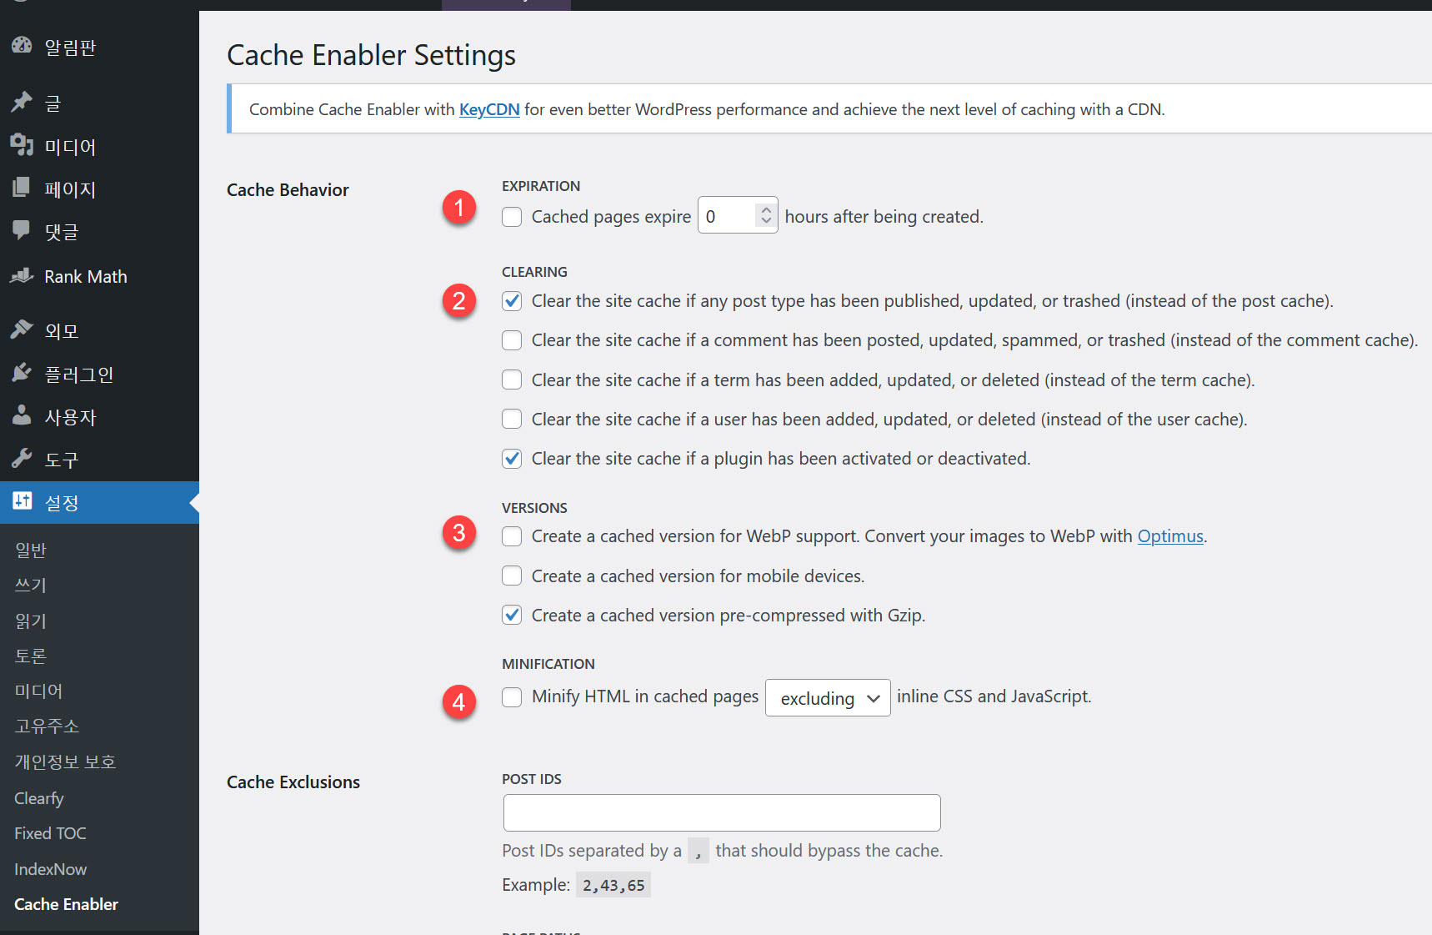The width and height of the screenshot is (1432, 935).
Task: Select the Rank Math SEO icon
Action: tap(22, 275)
